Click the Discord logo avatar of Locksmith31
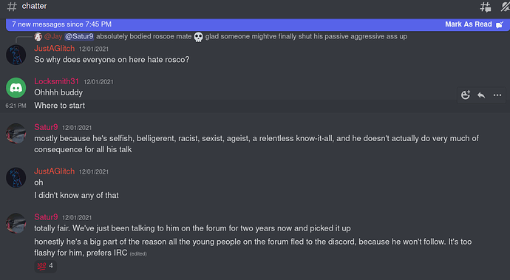This screenshot has height=280, width=510. [16, 88]
